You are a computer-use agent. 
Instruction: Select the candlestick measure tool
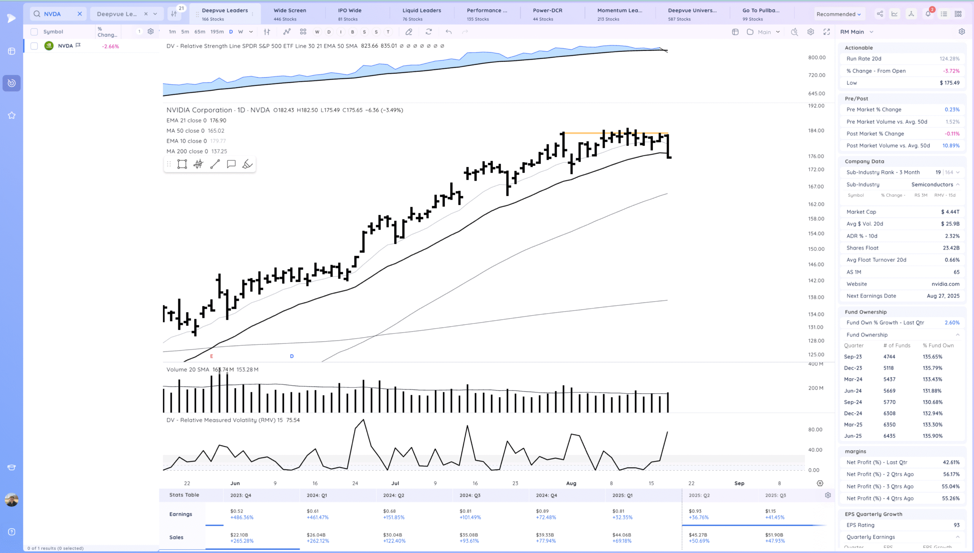click(198, 164)
